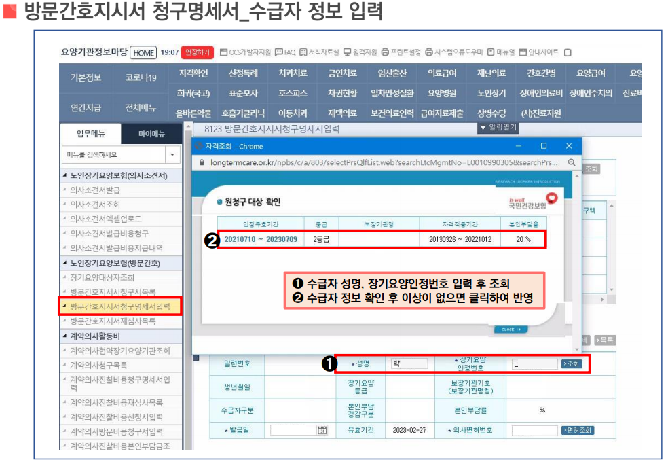
Task: Open the 자격확인 menu item
Action: tap(193, 73)
